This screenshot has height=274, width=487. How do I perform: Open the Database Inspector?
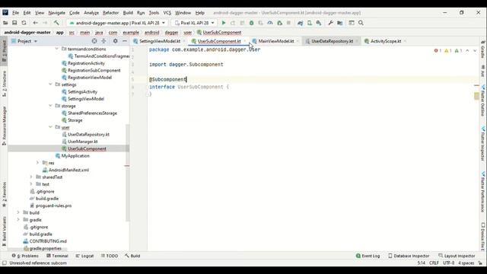[409, 256]
